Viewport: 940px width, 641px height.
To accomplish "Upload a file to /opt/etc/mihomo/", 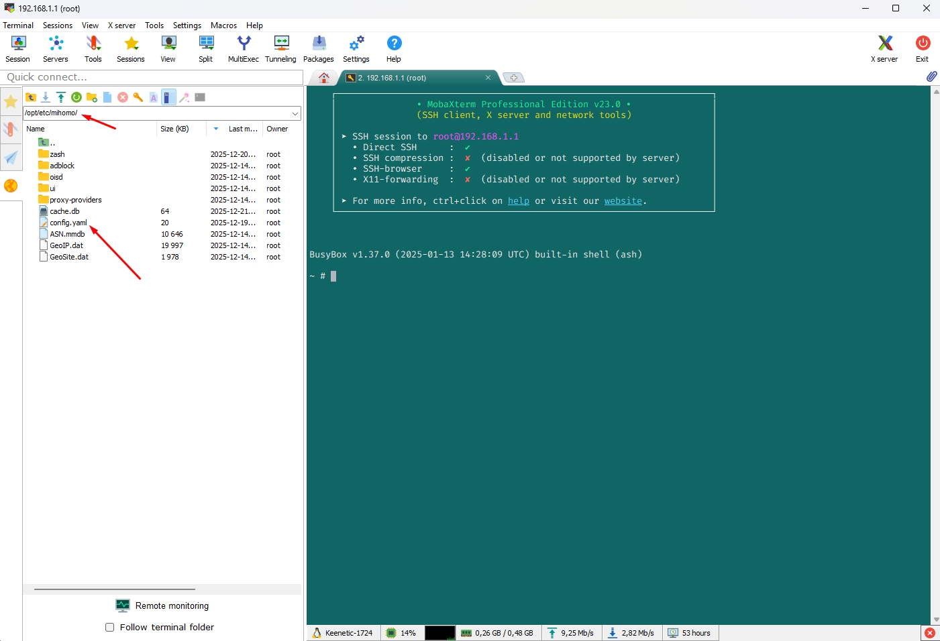I will [61, 97].
